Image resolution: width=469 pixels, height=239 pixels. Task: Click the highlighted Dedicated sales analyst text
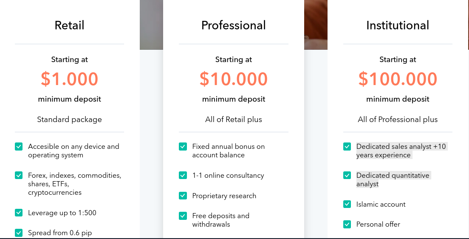pyautogui.click(x=401, y=151)
